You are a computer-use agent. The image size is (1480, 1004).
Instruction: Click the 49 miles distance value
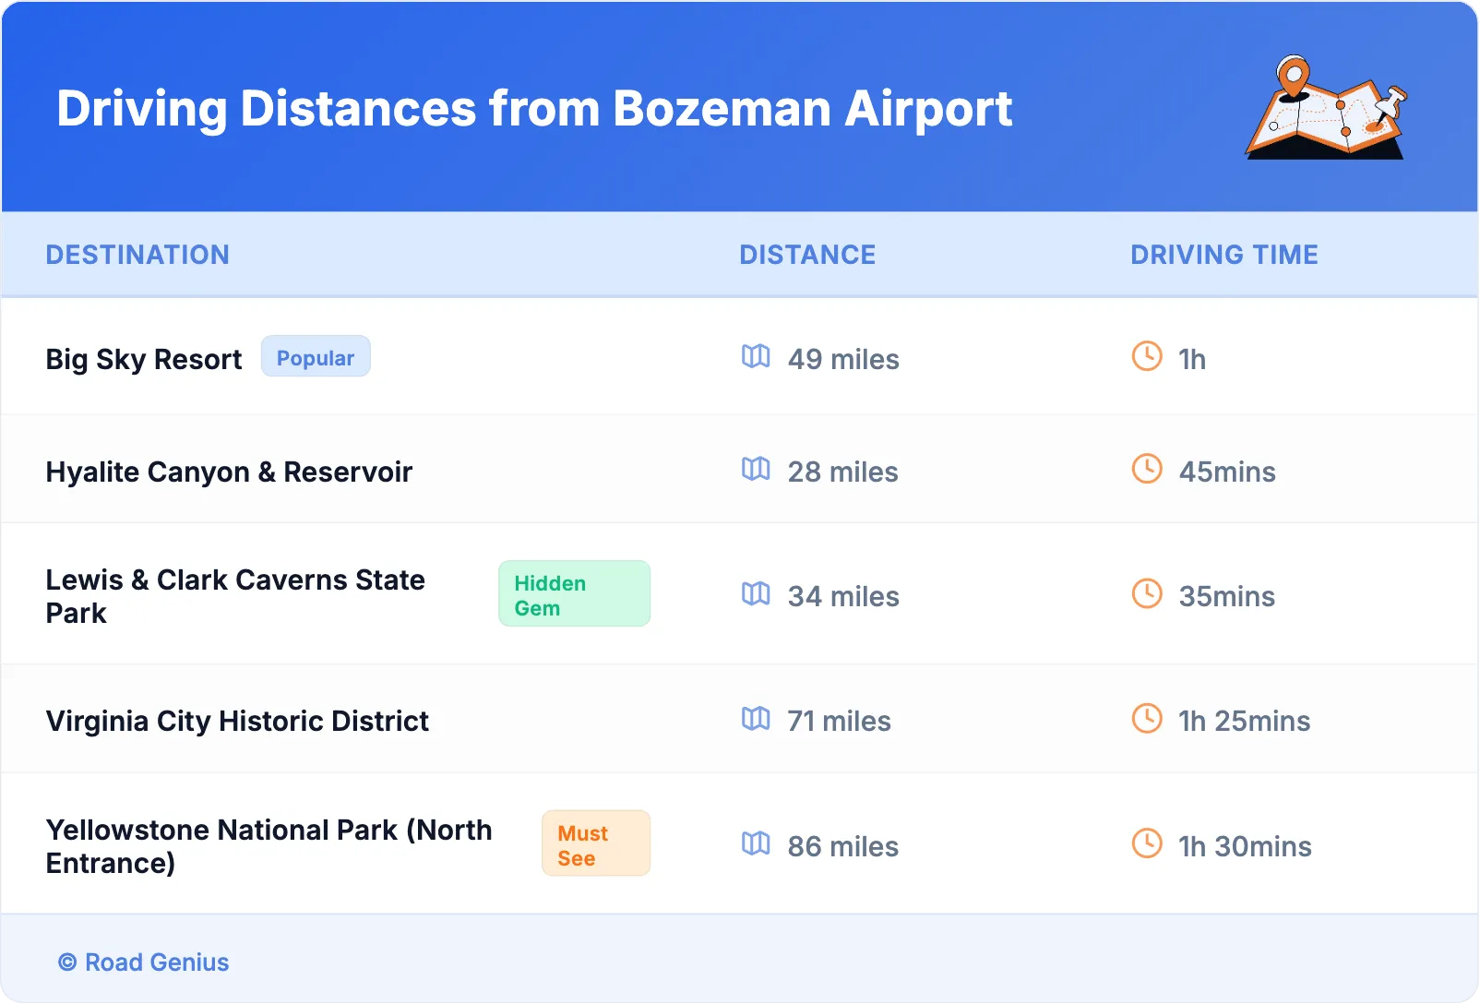(843, 359)
